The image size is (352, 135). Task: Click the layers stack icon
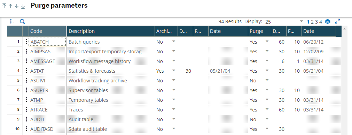tap(328, 21)
